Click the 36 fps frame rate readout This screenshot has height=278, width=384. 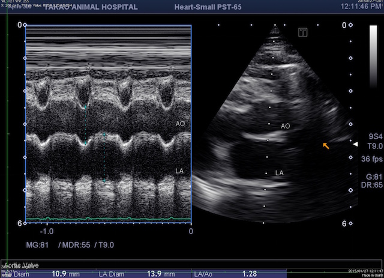pos(372,159)
